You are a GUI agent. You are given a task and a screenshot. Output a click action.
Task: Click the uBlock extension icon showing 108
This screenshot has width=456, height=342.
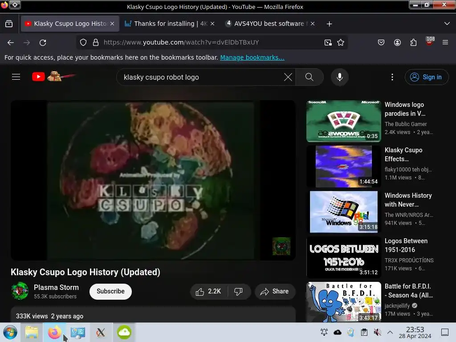pyautogui.click(x=430, y=41)
